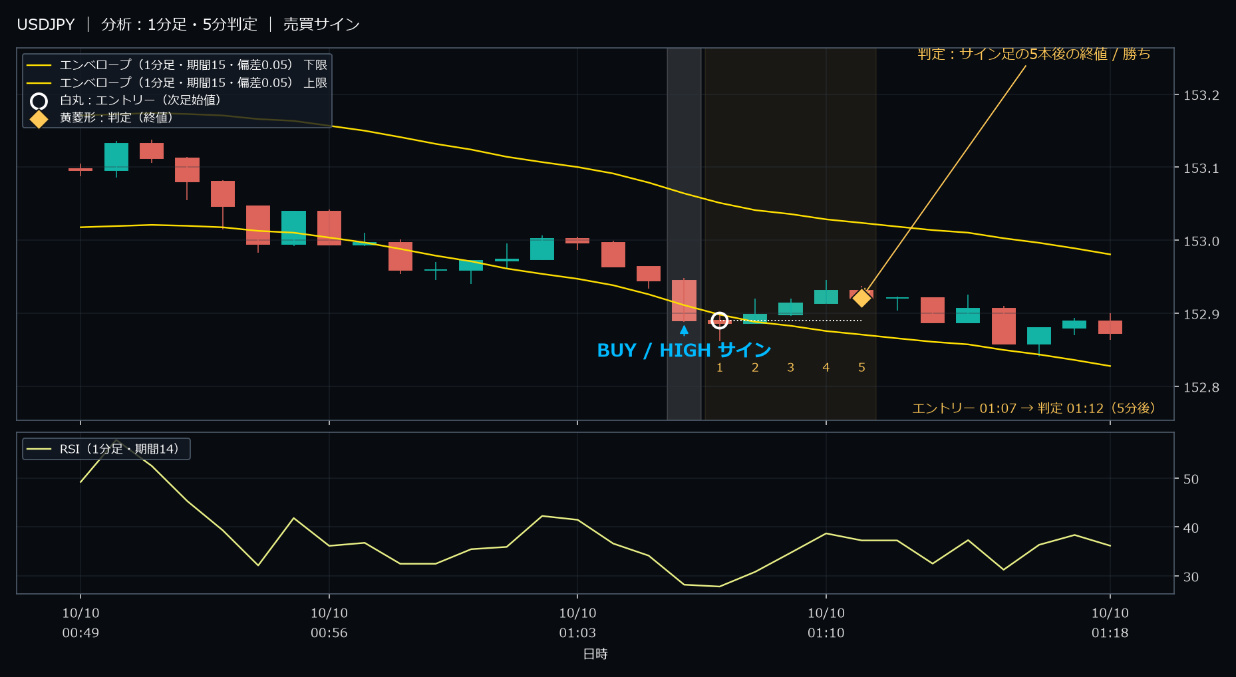Click the white circle entry marker on chart

point(719,321)
